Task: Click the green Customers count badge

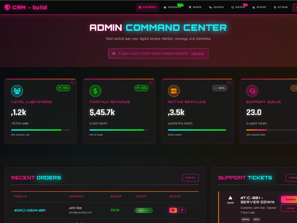Action: tap(181, 4)
